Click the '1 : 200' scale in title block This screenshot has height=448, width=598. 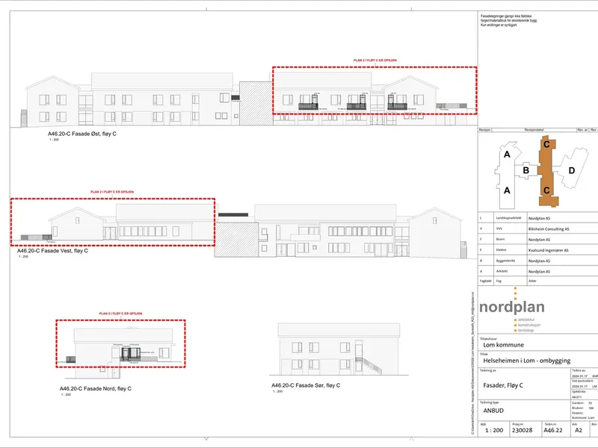pyautogui.click(x=494, y=430)
